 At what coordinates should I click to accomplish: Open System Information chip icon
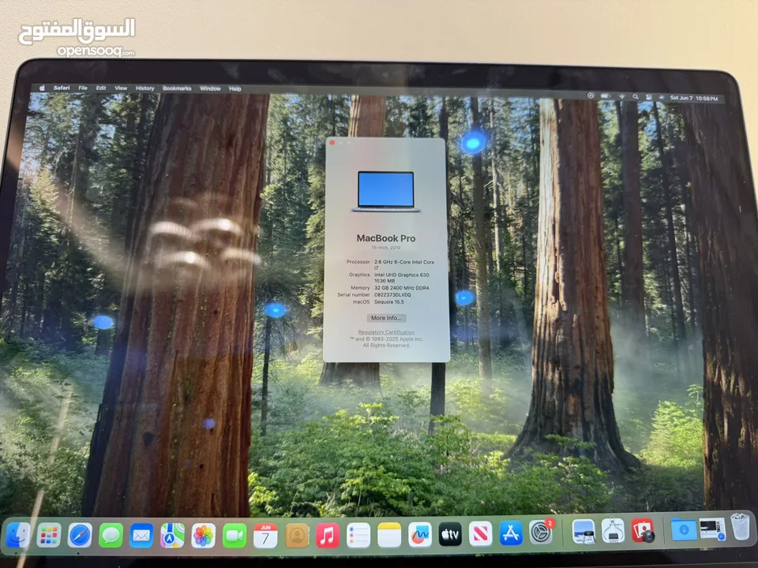[x=613, y=530]
